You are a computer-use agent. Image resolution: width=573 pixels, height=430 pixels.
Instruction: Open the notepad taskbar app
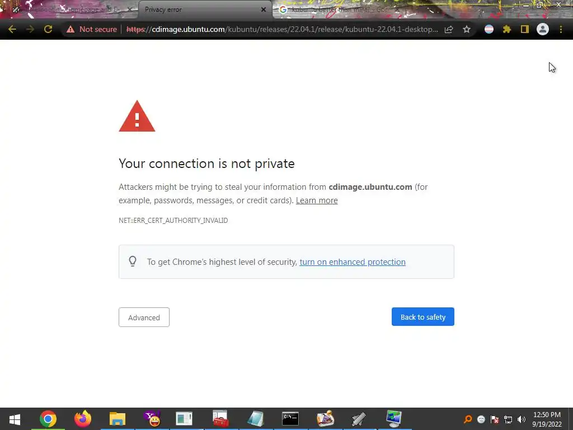coord(255,419)
